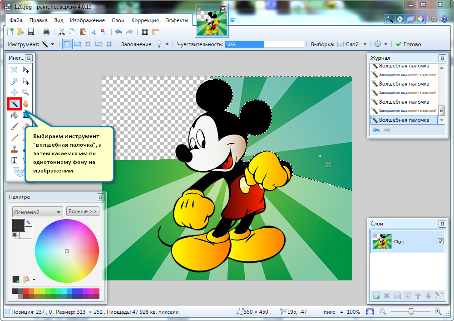Image resolution: width=454 pixels, height=321 pixels.
Task: Toggle Colors window color wheel icon
Action: point(420,19)
